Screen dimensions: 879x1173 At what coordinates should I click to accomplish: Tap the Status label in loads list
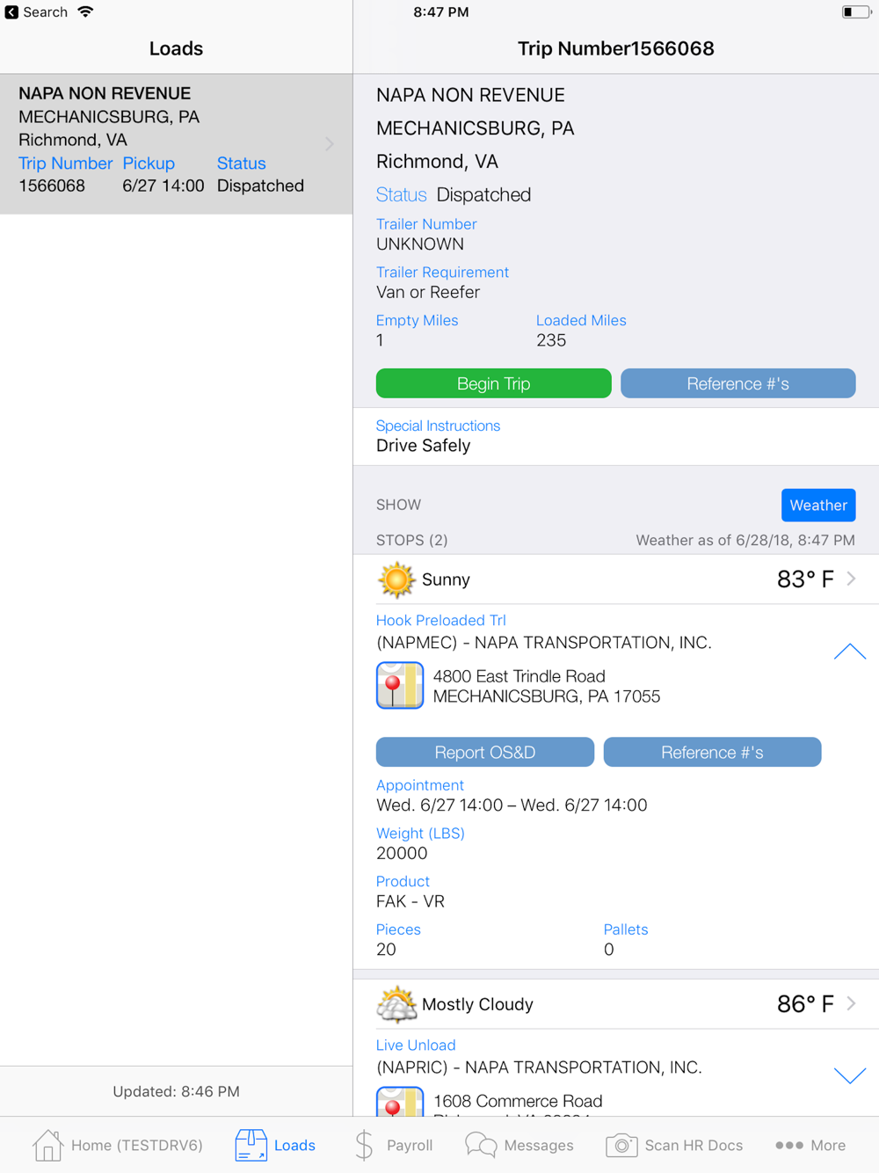242,164
